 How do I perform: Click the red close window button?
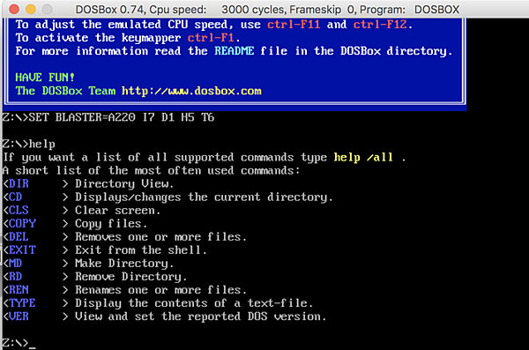coord(14,9)
